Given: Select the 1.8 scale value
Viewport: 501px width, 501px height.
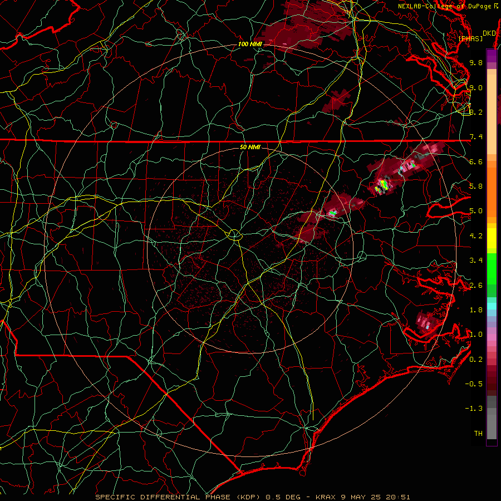Looking at the screenshot, I should point(476,310).
